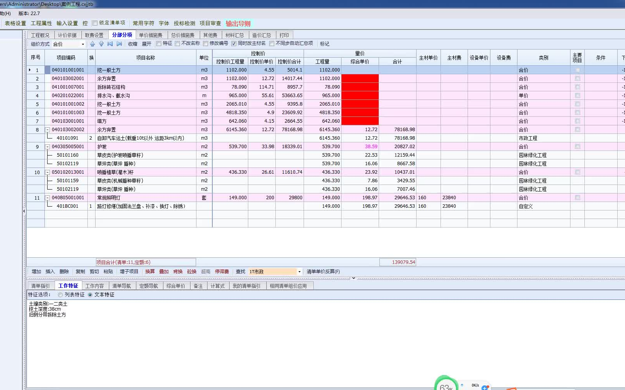Jump to last record icon
This screenshot has height=390, width=625.
(119, 44)
